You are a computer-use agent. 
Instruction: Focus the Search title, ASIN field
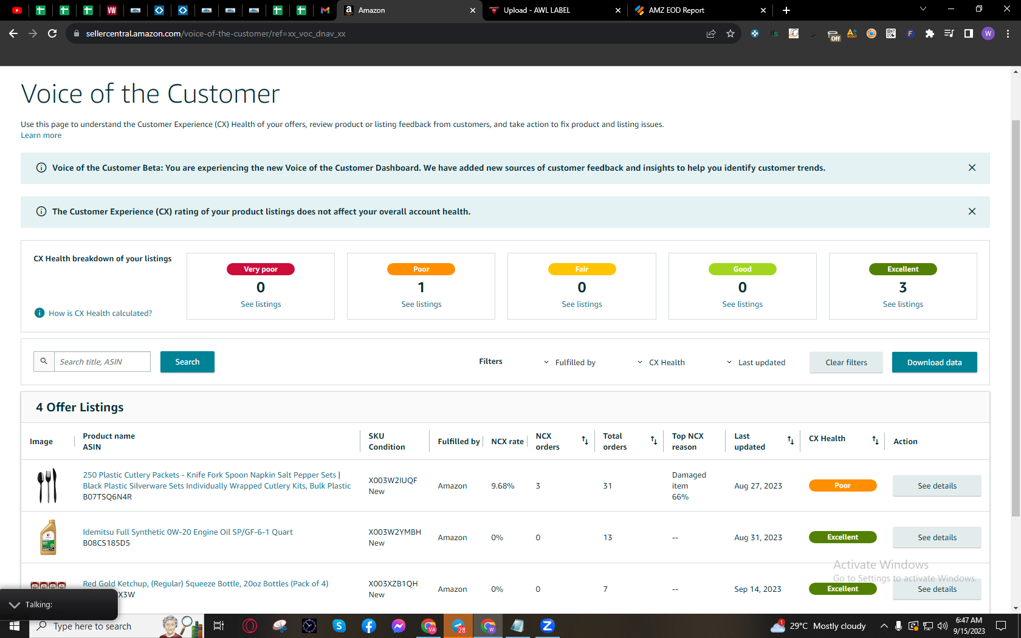[102, 362]
